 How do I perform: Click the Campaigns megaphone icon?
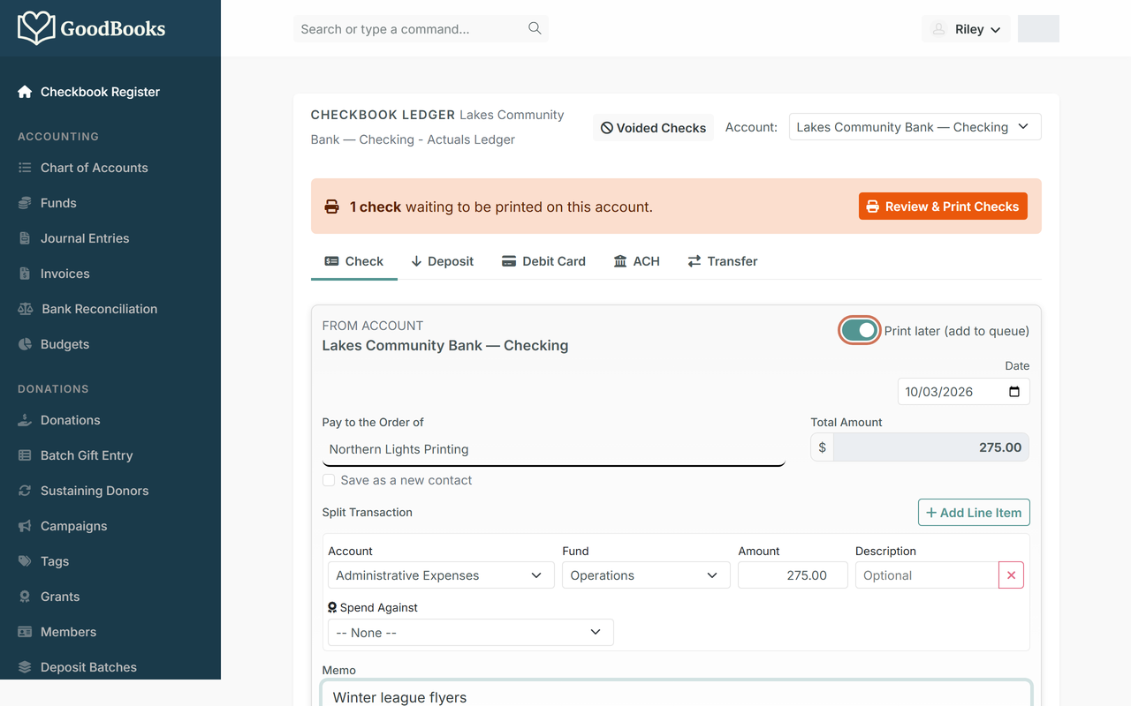(25, 526)
